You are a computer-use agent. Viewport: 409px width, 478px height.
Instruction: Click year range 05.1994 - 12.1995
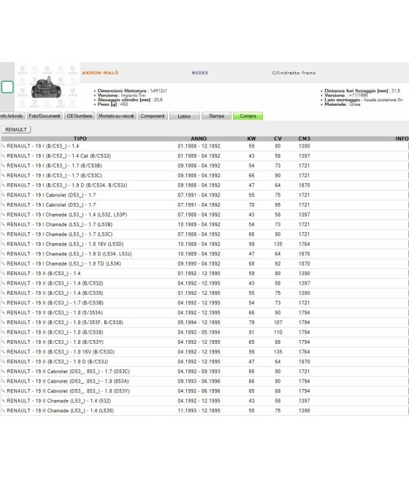pos(199,323)
